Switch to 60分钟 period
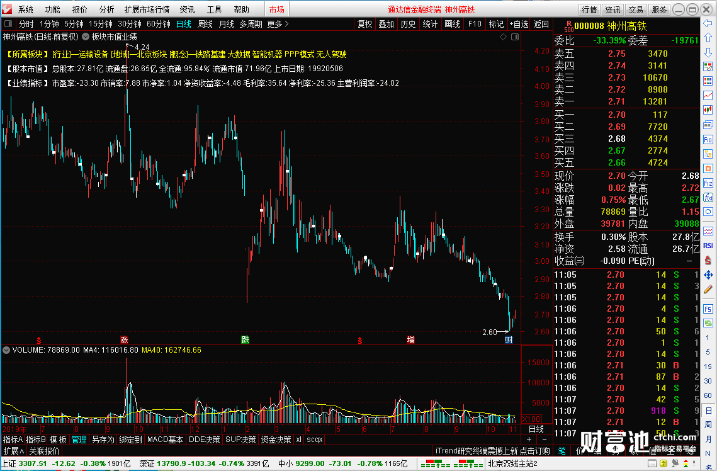 158,24
